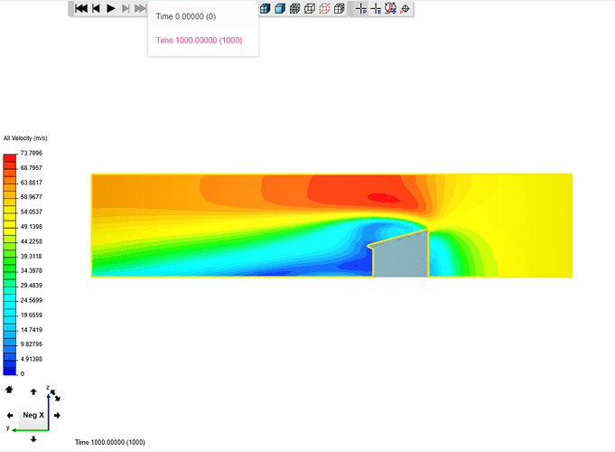615x452 pixels.
Task: Choose solid shaded display cube icon
Action: coord(280,8)
